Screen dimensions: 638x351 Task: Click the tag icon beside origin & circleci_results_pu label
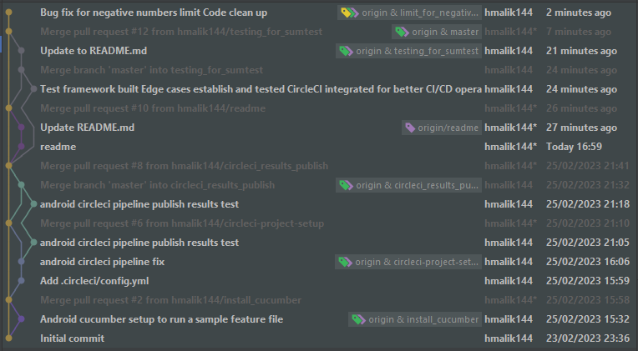[346, 185]
